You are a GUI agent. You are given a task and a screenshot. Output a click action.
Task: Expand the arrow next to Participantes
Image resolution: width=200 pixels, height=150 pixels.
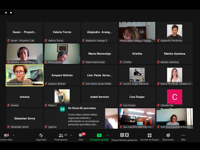tap(71, 135)
